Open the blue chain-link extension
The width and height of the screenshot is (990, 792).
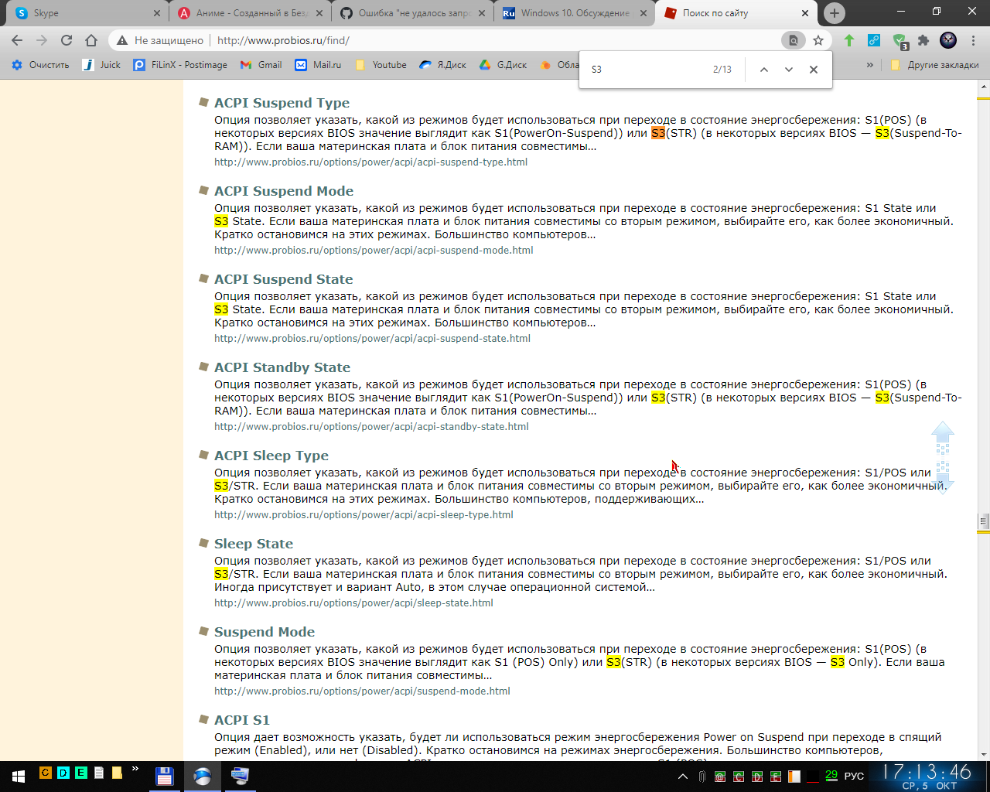coord(874,40)
